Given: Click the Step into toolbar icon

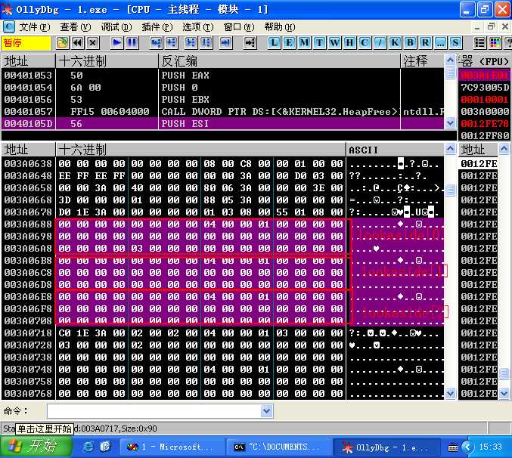Looking at the screenshot, I should (x=156, y=43).
